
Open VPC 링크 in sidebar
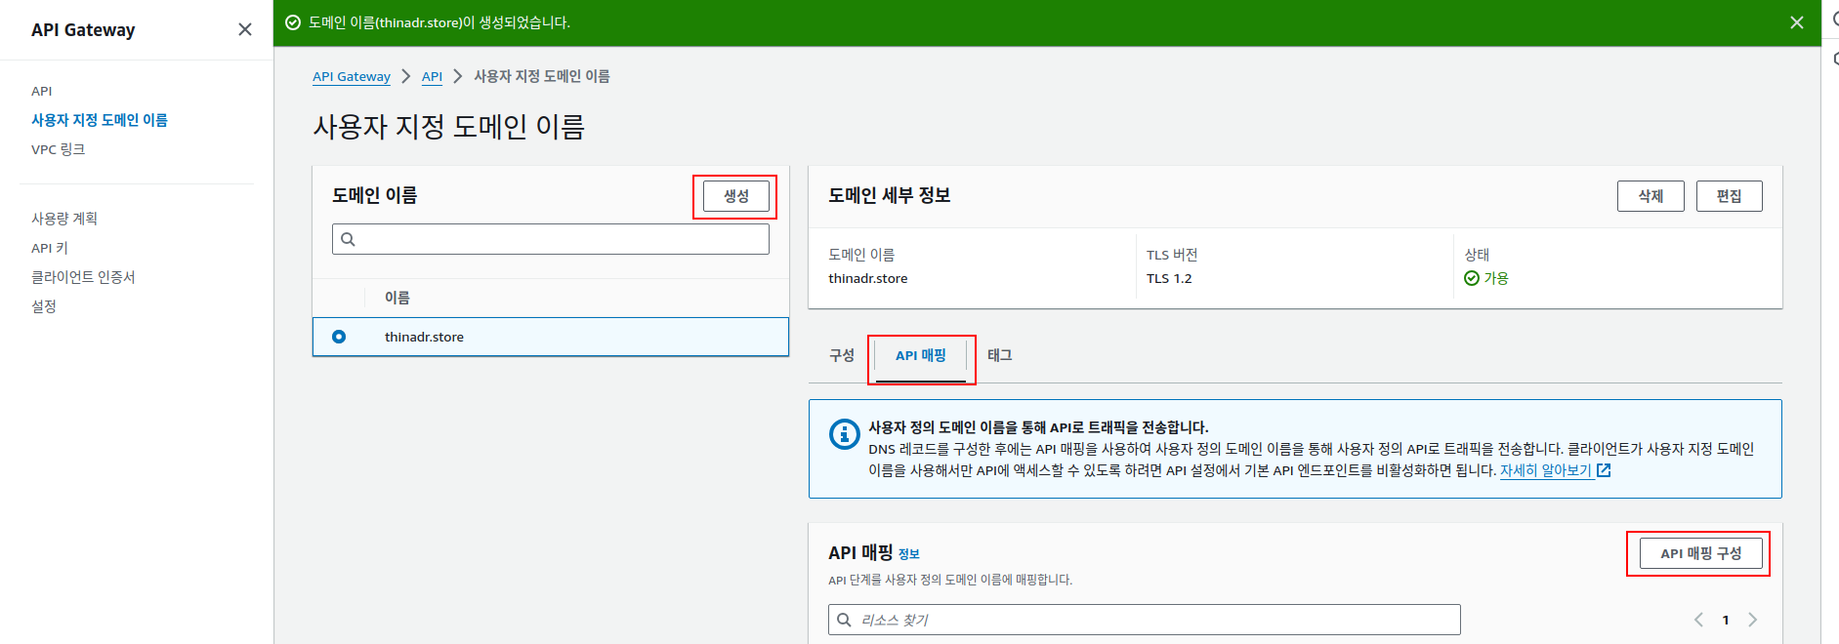coord(59,149)
